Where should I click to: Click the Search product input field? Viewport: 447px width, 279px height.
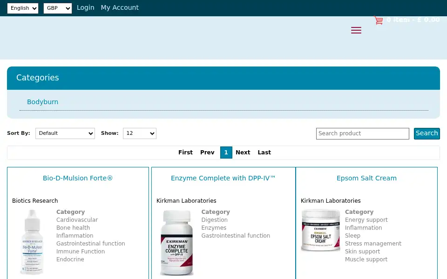click(x=363, y=133)
